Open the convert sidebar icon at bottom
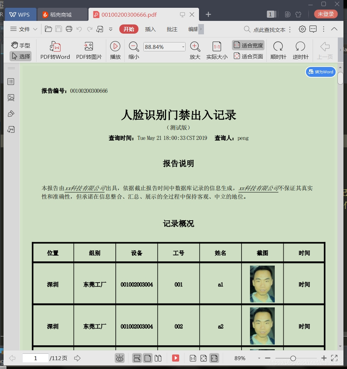This screenshot has height=369, width=347. click(11, 130)
